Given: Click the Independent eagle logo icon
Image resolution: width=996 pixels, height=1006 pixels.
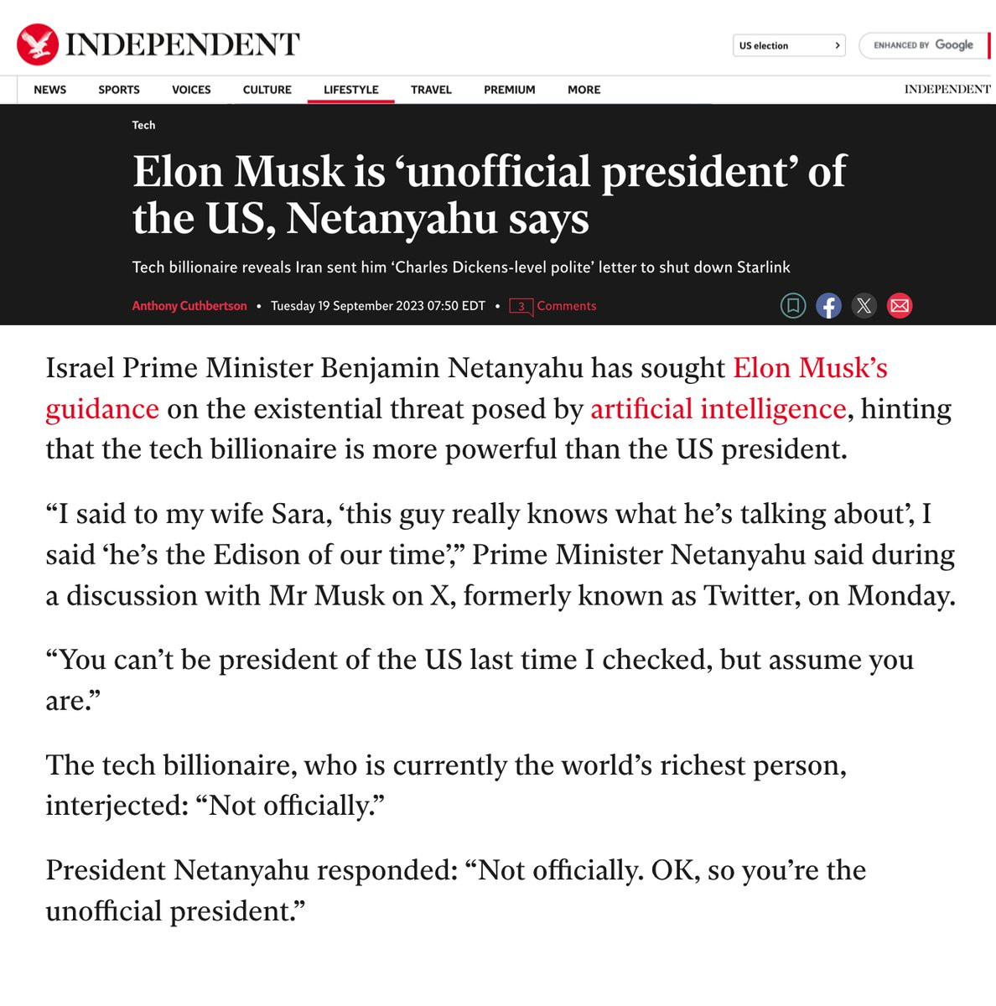Looking at the screenshot, I should tap(38, 44).
